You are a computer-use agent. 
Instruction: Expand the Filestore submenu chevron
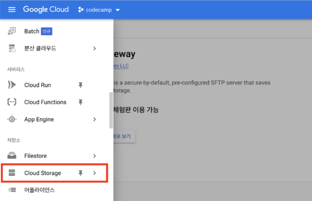point(95,156)
